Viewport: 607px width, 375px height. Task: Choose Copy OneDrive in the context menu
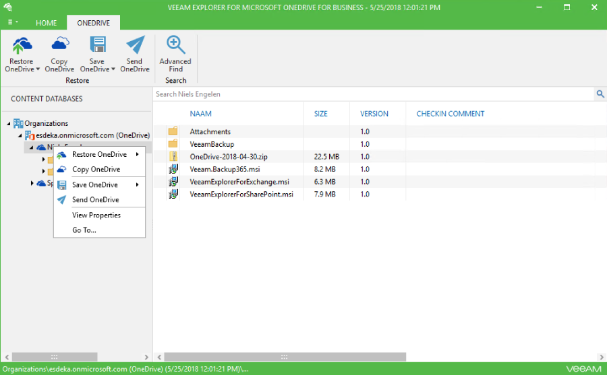(x=100, y=170)
